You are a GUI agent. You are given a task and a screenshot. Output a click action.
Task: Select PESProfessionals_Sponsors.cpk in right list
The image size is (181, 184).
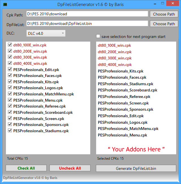[126, 110]
